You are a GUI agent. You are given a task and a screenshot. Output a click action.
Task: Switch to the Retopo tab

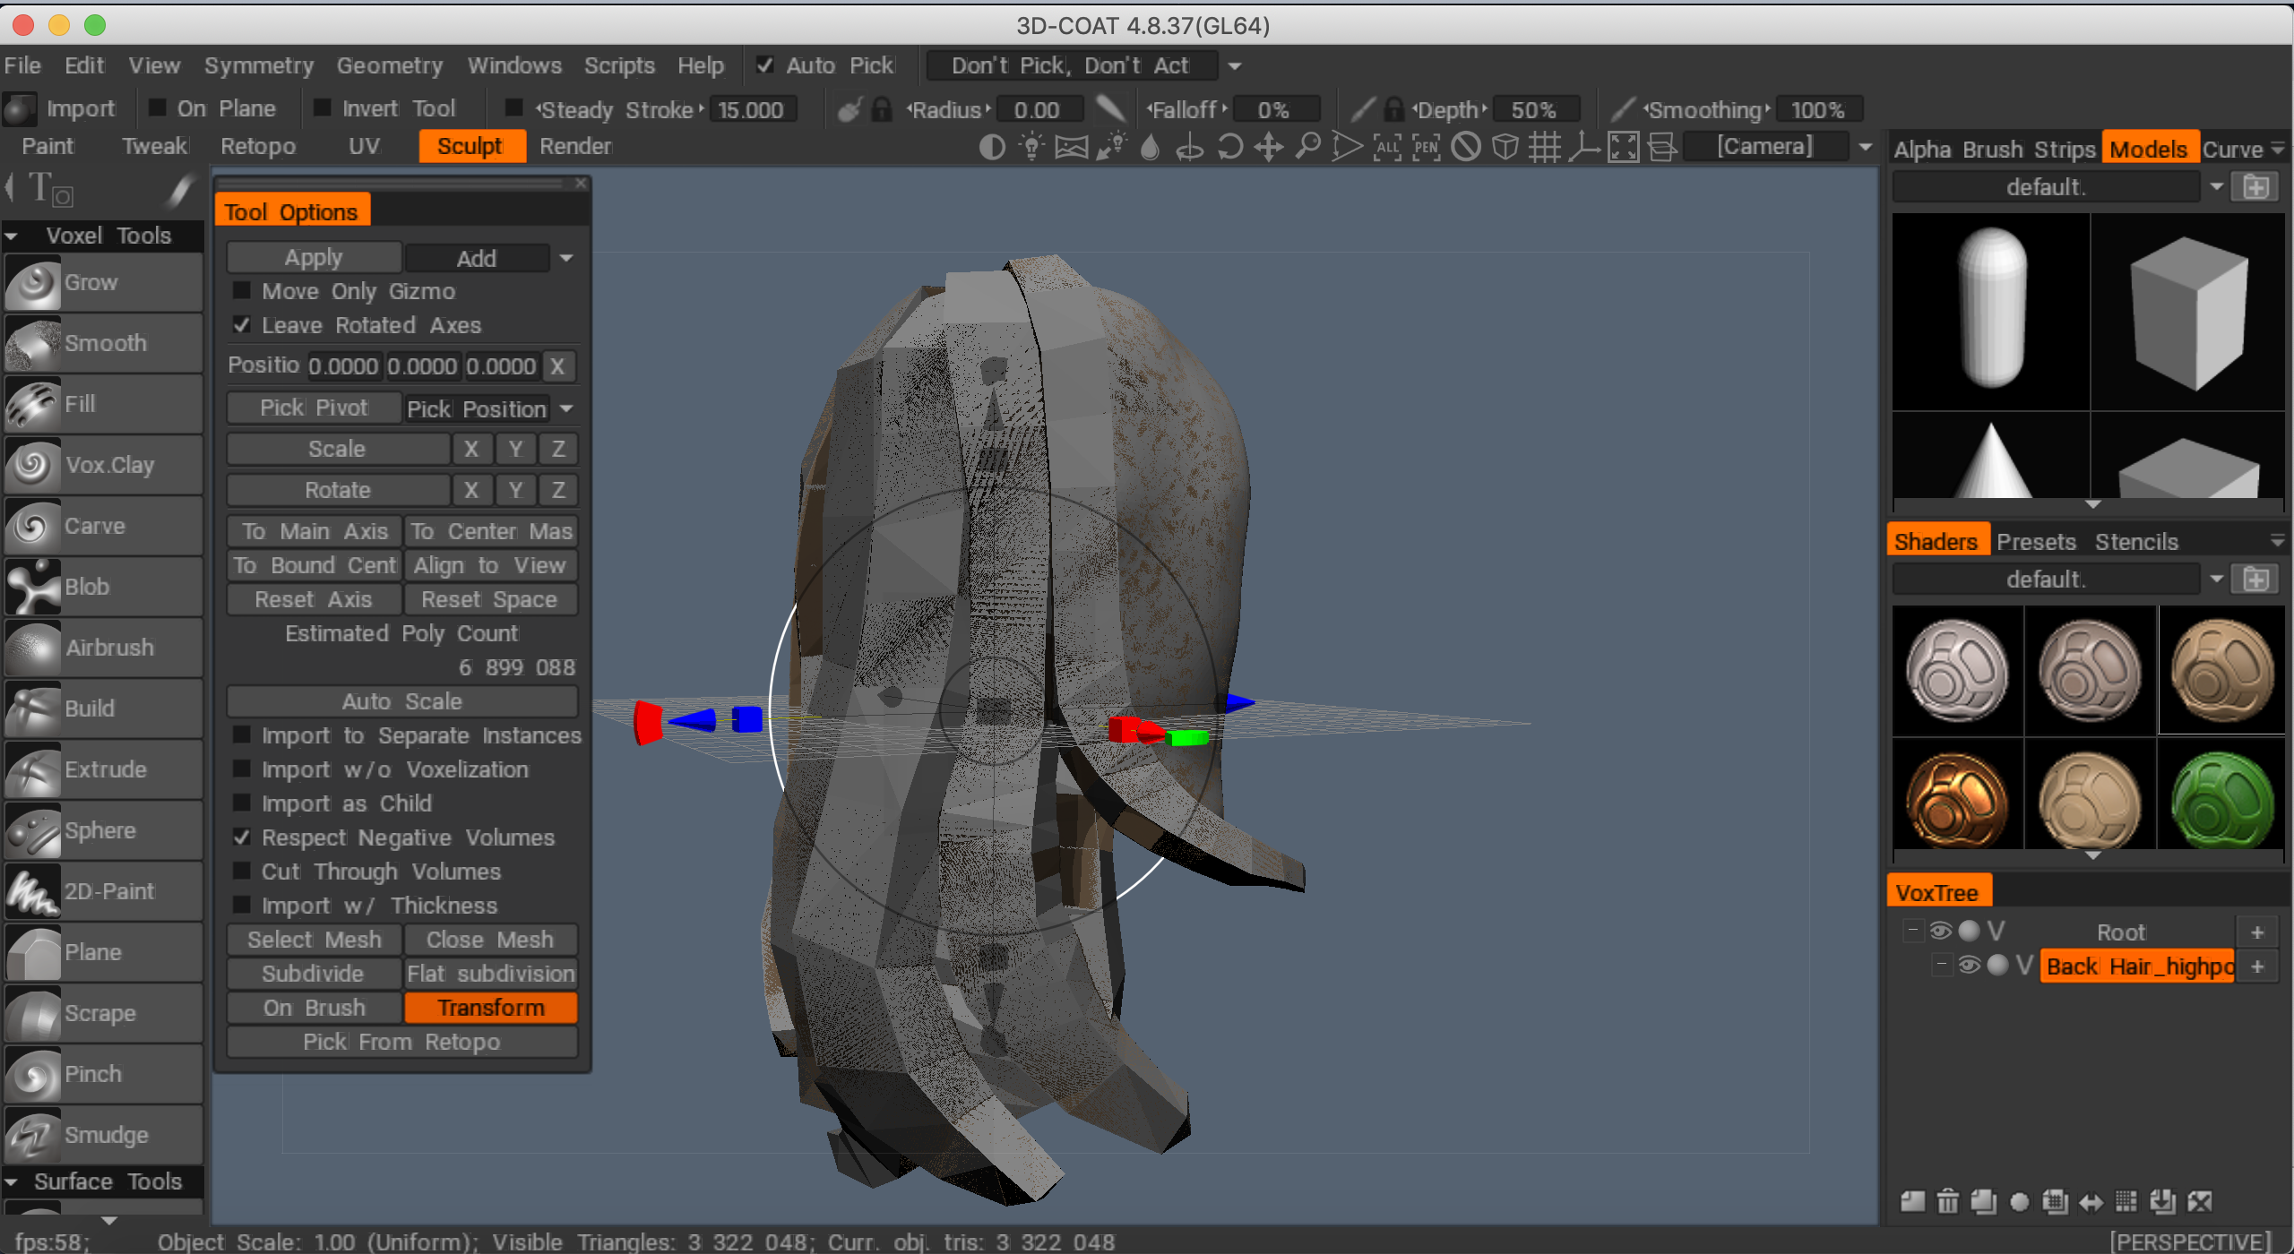257,146
